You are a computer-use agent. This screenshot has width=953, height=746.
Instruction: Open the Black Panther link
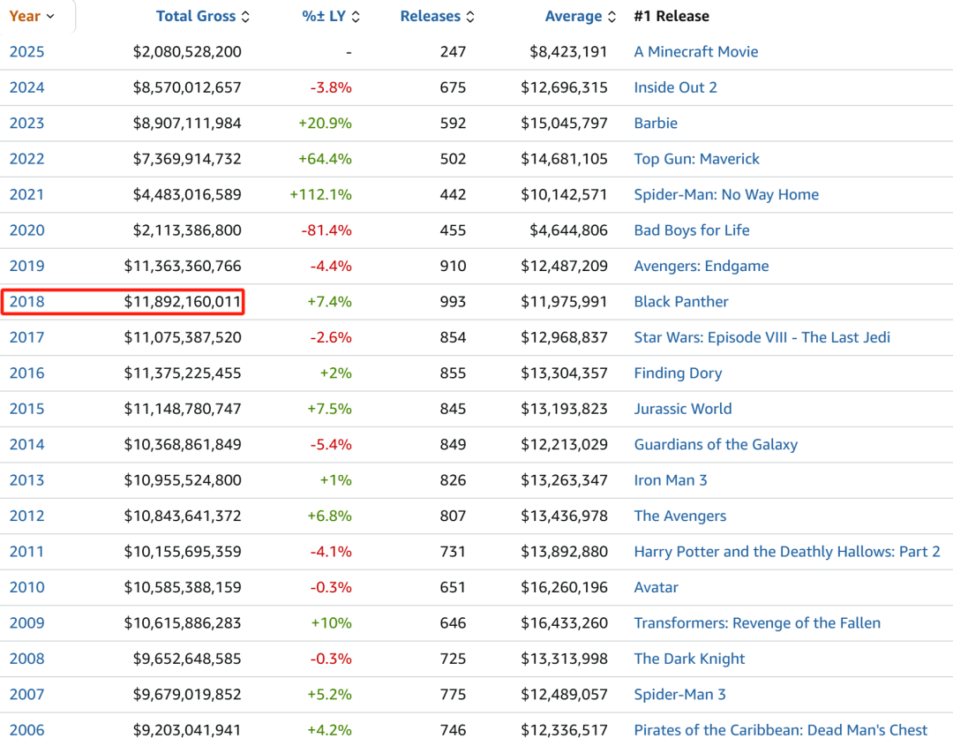[x=681, y=302]
